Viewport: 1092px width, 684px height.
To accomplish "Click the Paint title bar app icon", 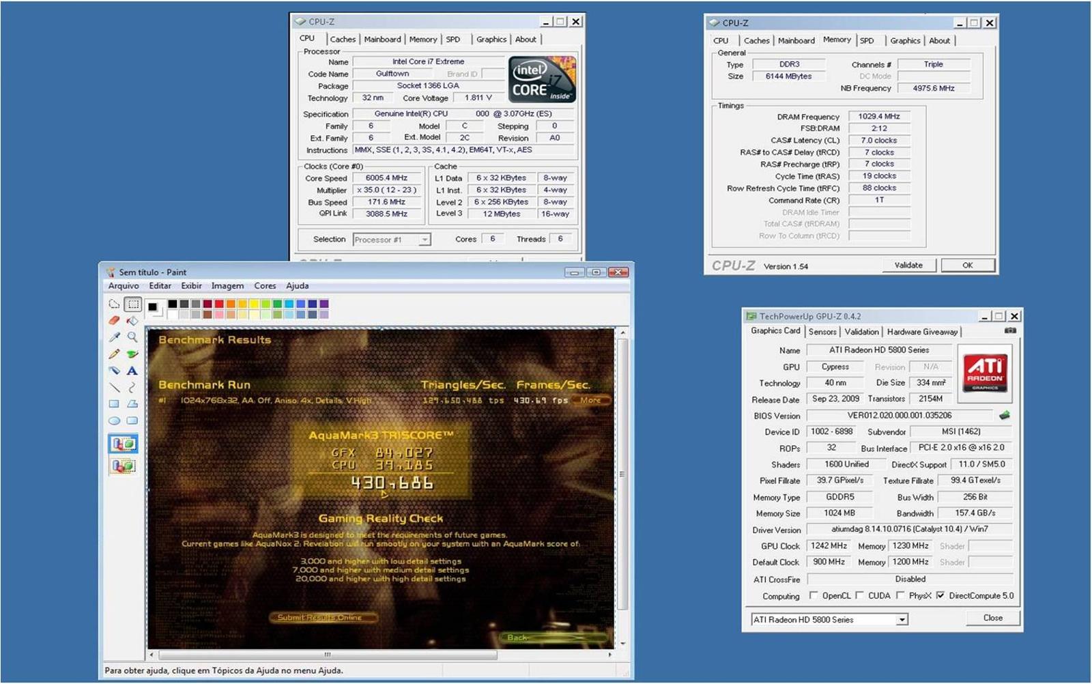I will [111, 272].
